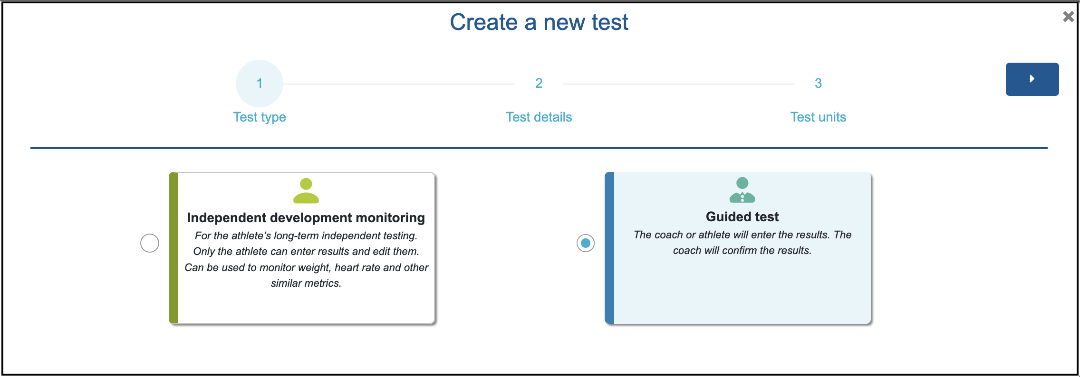Open the Test details step label
Screen dimensions: 1080x377
539,117
